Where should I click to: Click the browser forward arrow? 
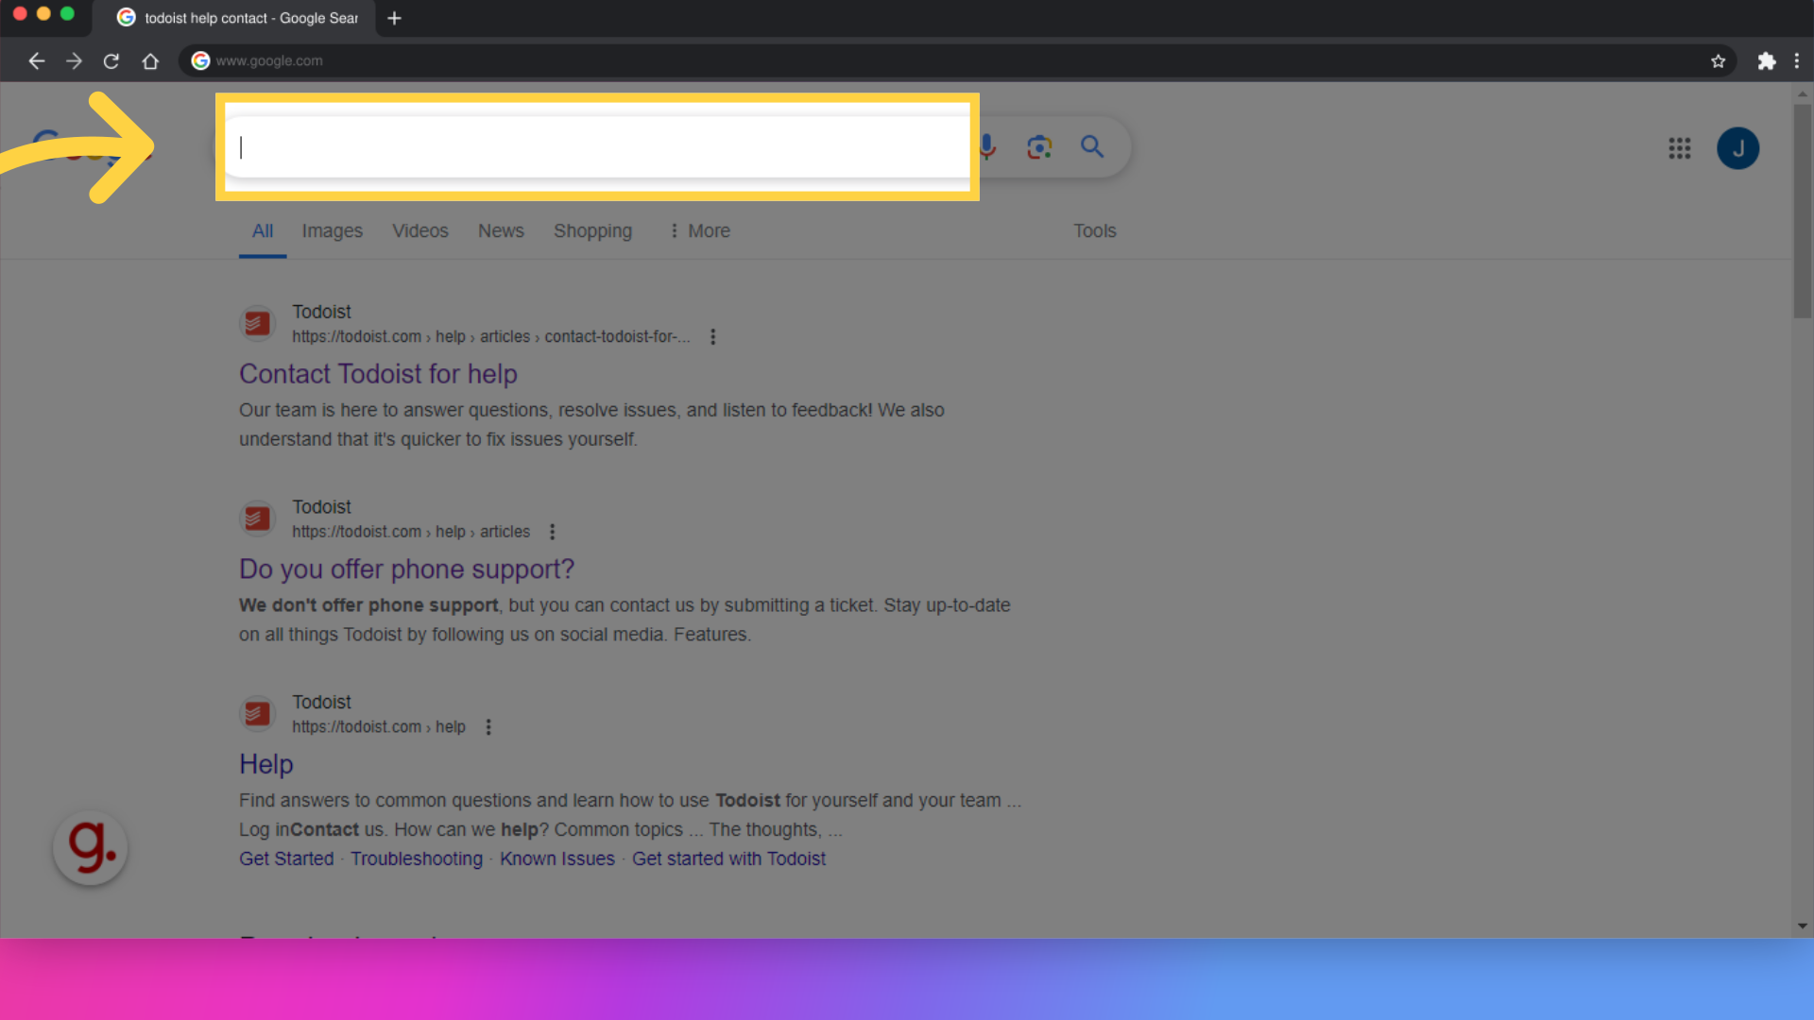point(74,61)
